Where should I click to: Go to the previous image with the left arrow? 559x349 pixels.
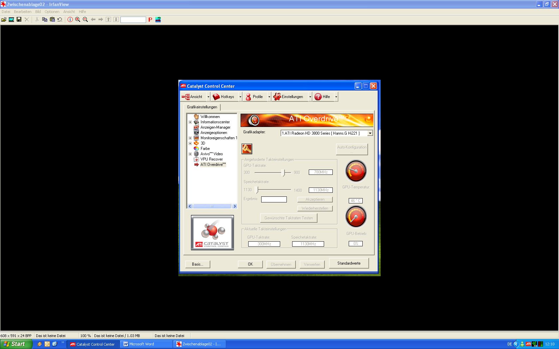pos(93,20)
